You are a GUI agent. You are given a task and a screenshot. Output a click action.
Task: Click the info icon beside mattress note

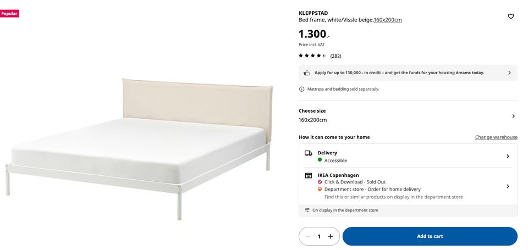(x=302, y=89)
